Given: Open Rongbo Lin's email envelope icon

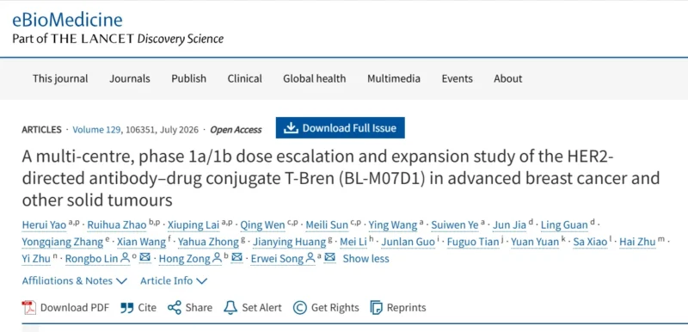Looking at the screenshot, I should click(x=144, y=258).
